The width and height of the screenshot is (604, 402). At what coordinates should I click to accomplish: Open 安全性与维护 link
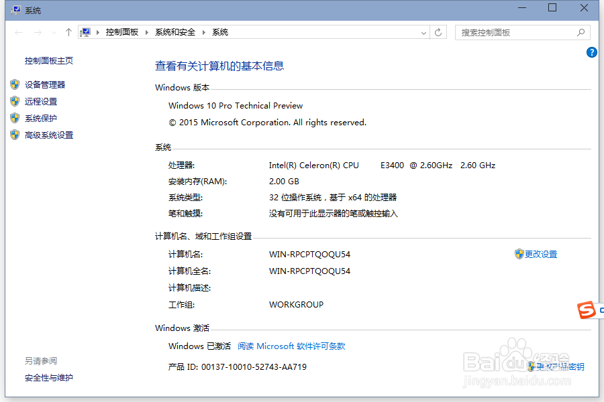(x=49, y=378)
